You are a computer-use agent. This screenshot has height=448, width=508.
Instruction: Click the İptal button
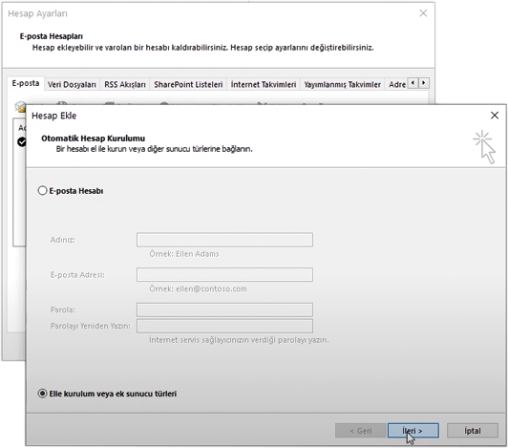pos(473,431)
